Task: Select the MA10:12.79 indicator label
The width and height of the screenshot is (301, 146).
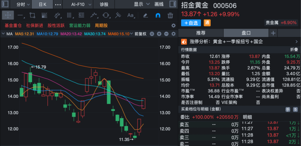Action: click(47, 34)
